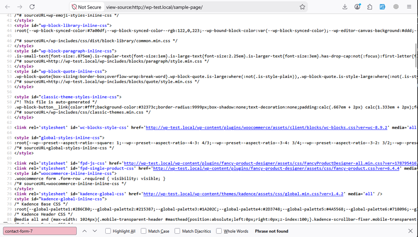Click the find field containing contact-form-7

click(x=40, y=231)
